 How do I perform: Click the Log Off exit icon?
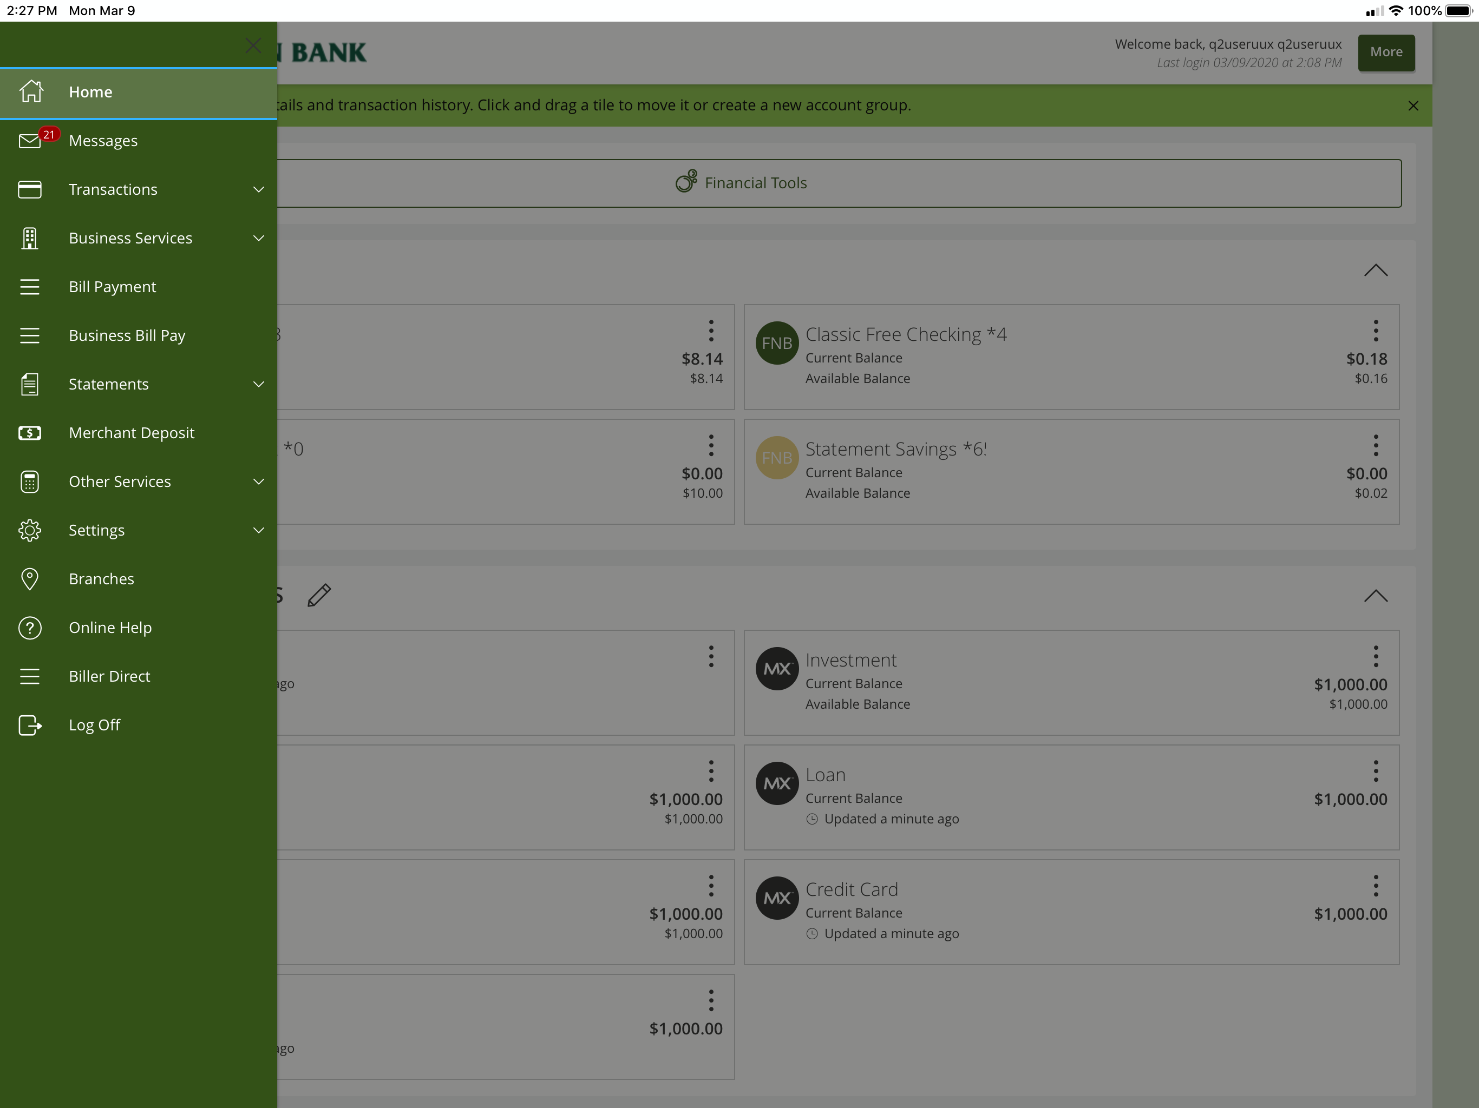click(30, 725)
